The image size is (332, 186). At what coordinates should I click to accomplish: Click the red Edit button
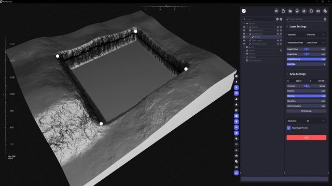click(x=306, y=137)
